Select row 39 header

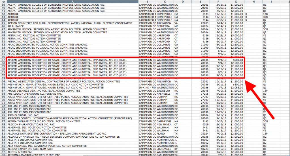pyautogui.click(x=3, y=5)
